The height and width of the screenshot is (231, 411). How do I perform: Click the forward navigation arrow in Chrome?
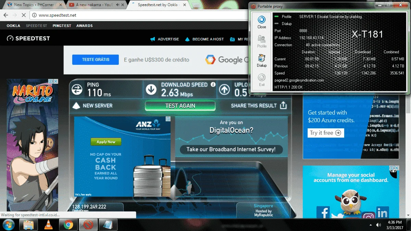tap(15, 15)
